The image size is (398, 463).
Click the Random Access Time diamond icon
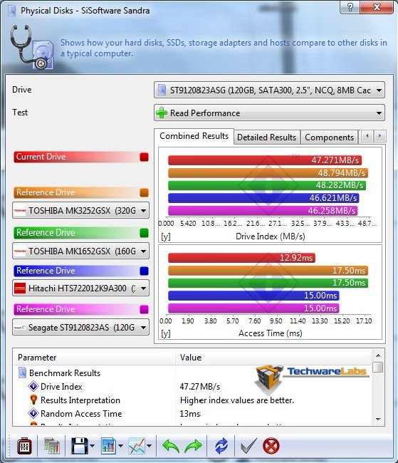coord(33,413)
